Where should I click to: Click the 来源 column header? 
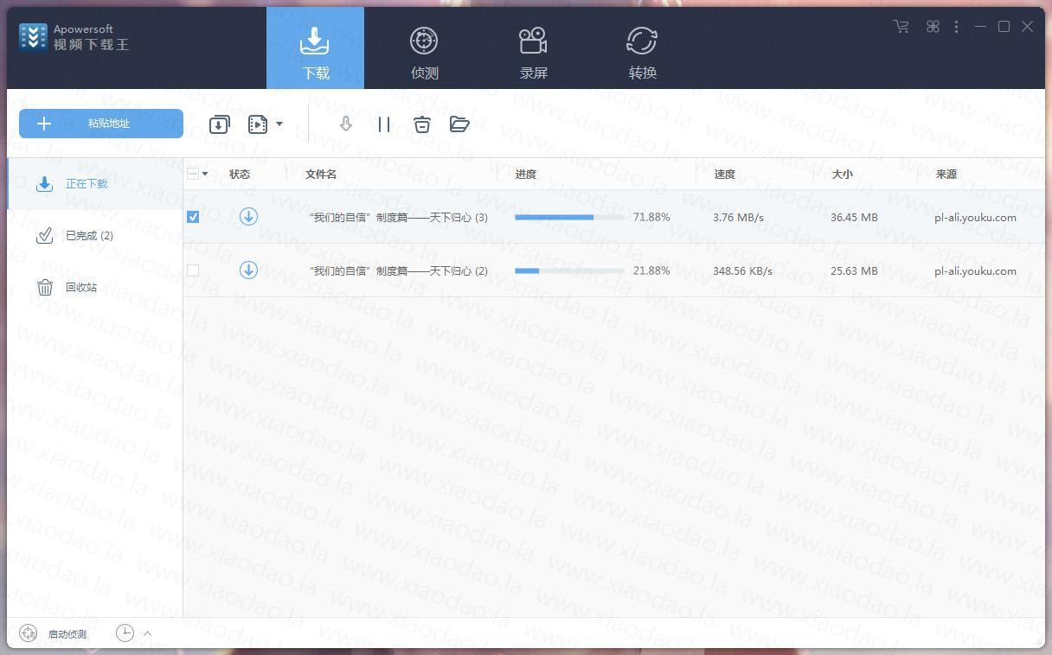[x=946, y=174]
